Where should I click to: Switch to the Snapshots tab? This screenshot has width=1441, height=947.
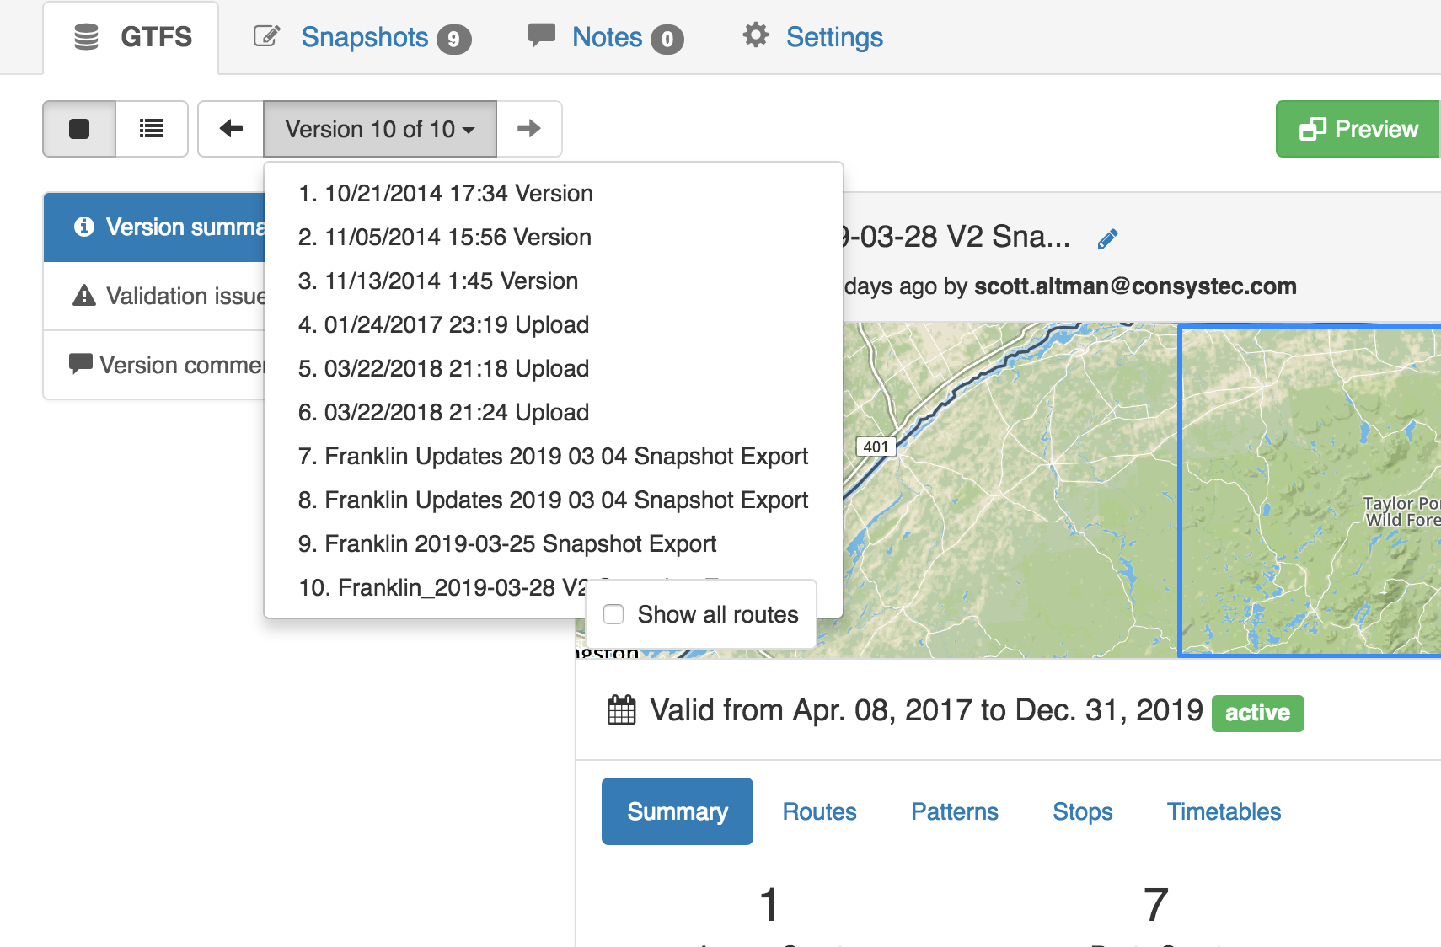[x=362, y=37]
